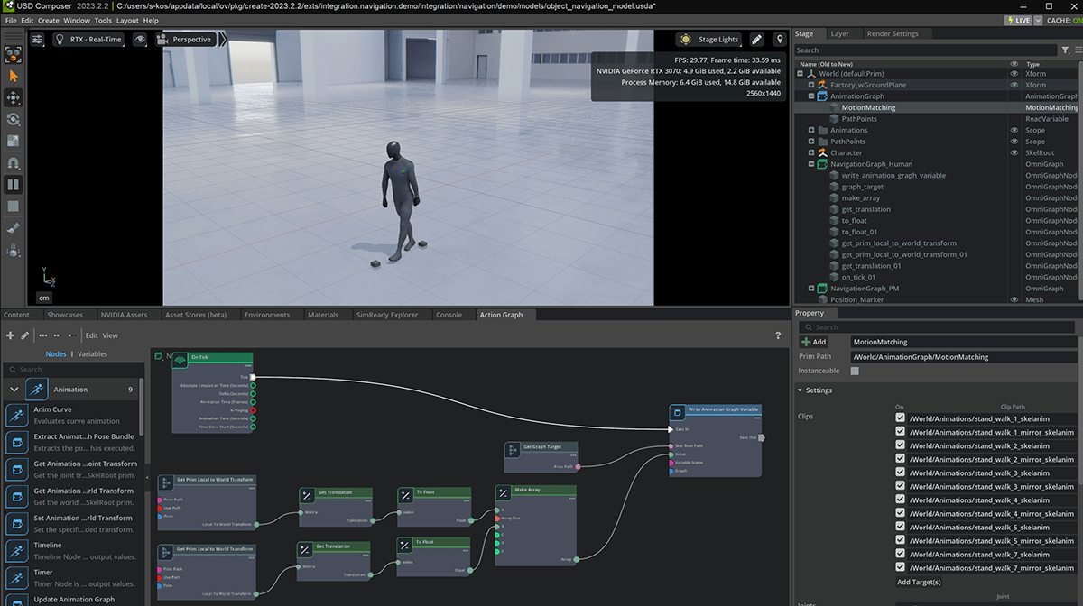Switch to the Console tab
Screen dimensions: 1083x606
[x=449, y=315]
